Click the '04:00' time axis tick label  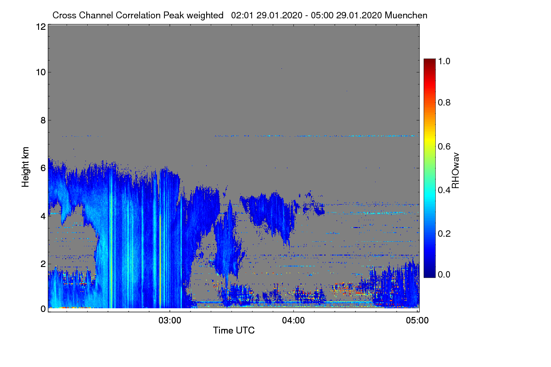coord(293,320)
